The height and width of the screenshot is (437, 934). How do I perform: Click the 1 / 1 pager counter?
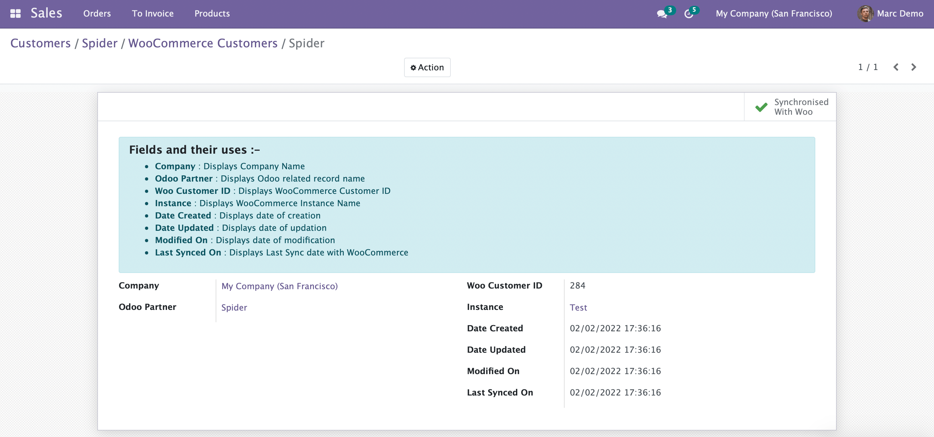868,67
